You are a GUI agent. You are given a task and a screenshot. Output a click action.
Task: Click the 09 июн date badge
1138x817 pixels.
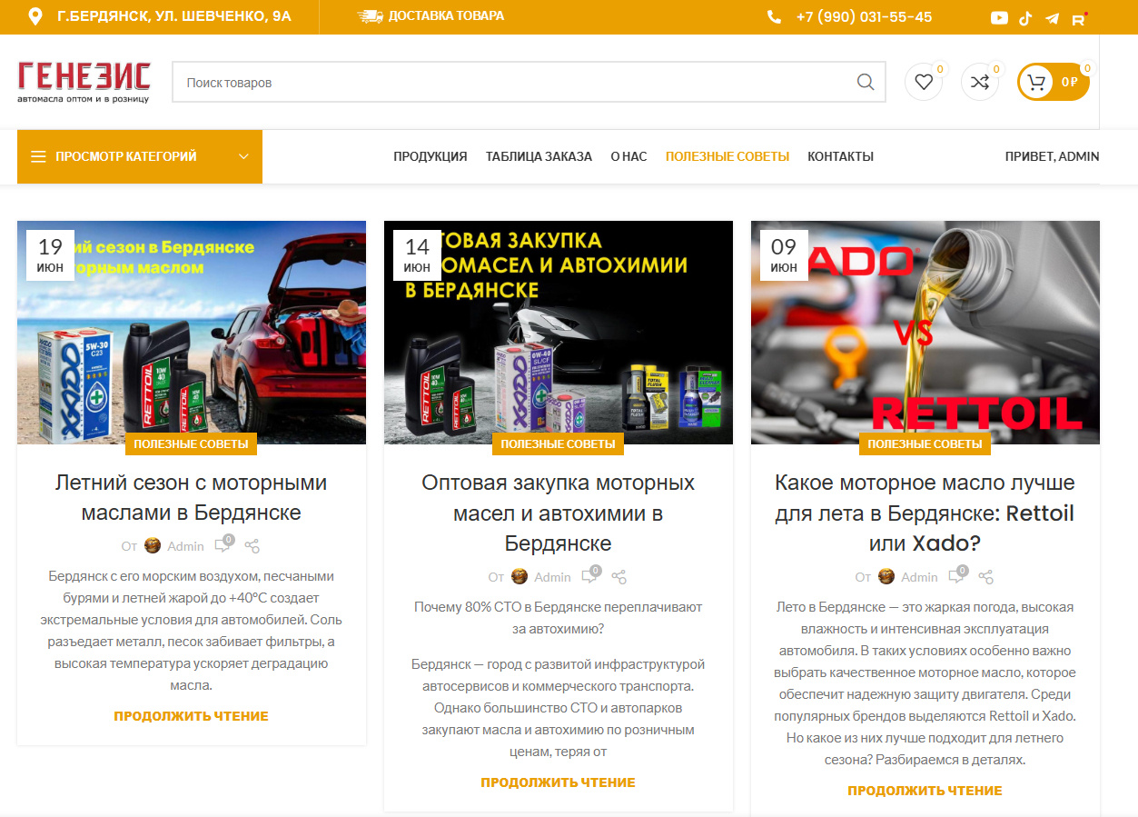(x=784, y=255)
